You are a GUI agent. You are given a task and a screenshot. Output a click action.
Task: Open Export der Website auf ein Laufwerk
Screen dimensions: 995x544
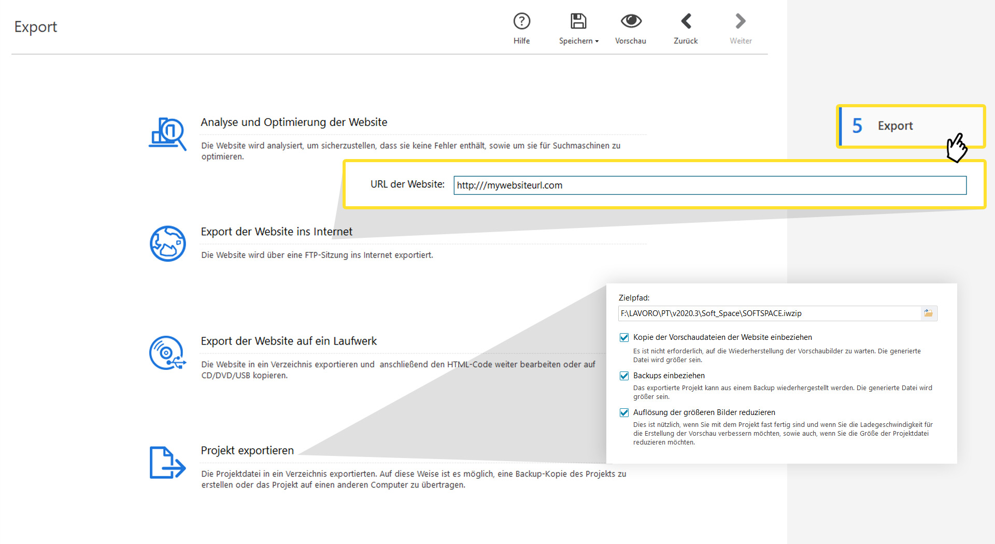[x=289, y=341]
